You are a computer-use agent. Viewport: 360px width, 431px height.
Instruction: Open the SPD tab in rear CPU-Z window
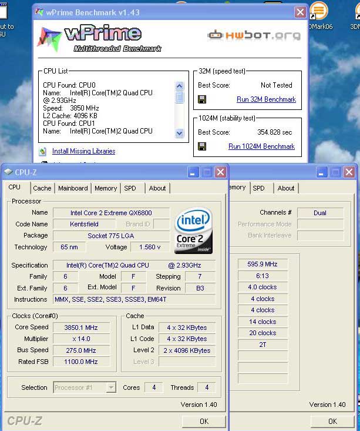(258, 188)
